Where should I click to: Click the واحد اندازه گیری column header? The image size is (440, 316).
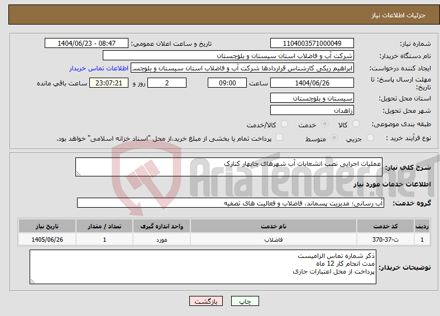161,226
